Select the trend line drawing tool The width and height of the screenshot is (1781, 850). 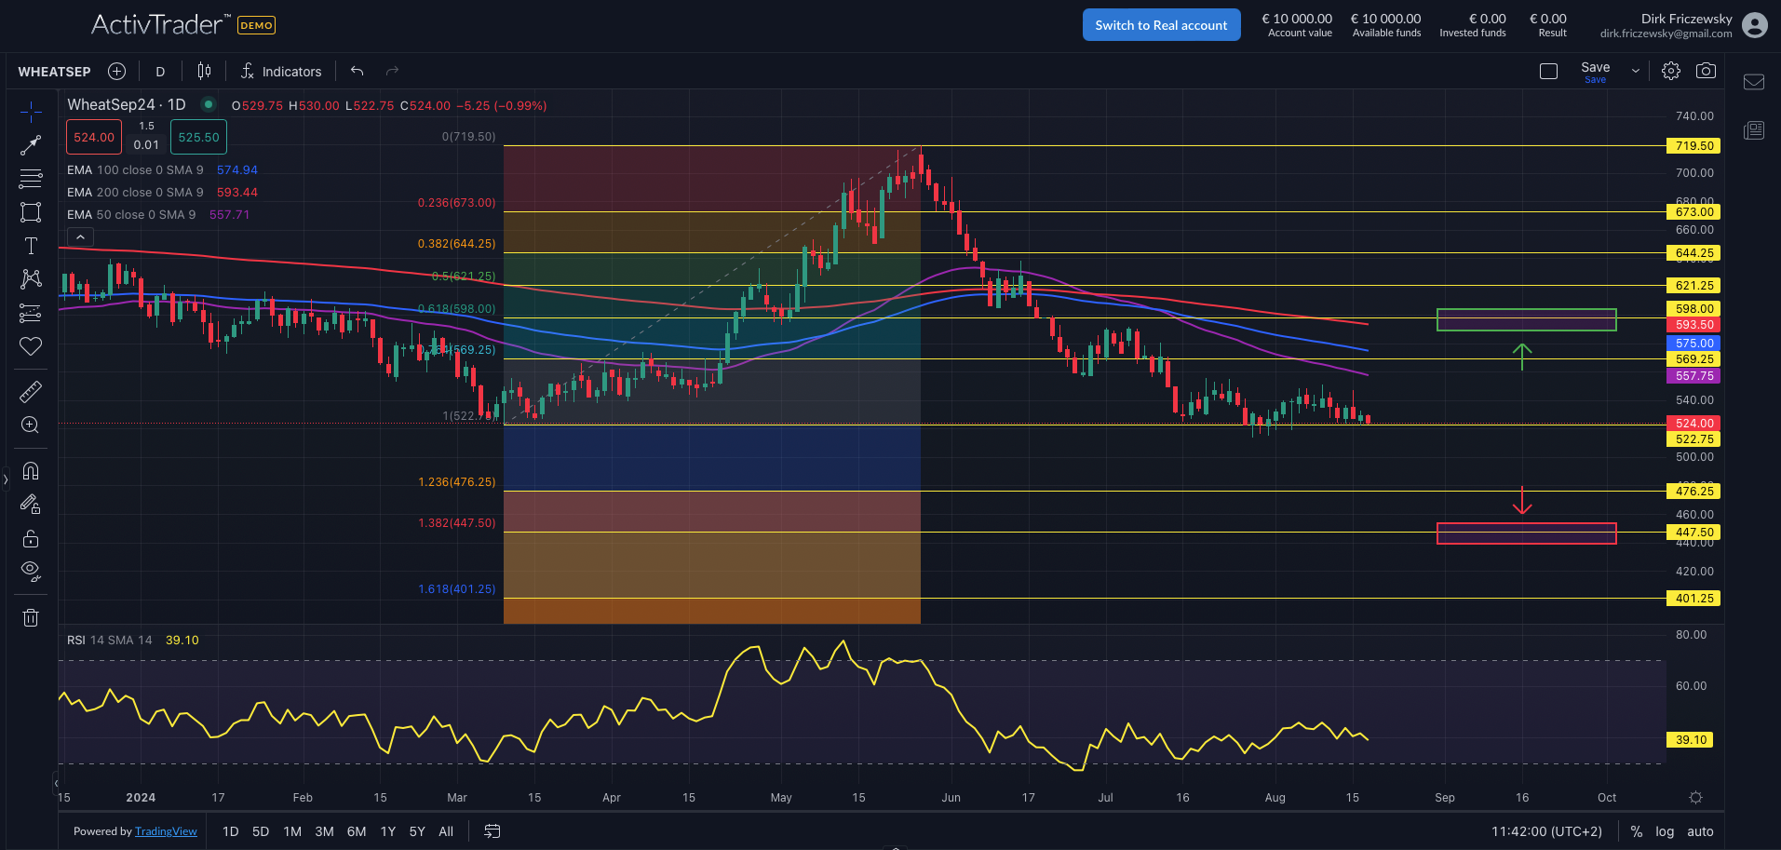(31, 145)
